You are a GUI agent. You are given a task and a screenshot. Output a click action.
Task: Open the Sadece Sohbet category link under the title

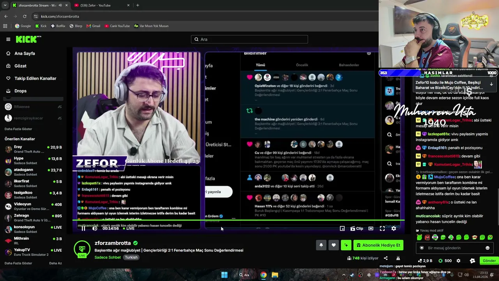click(108, 257)
